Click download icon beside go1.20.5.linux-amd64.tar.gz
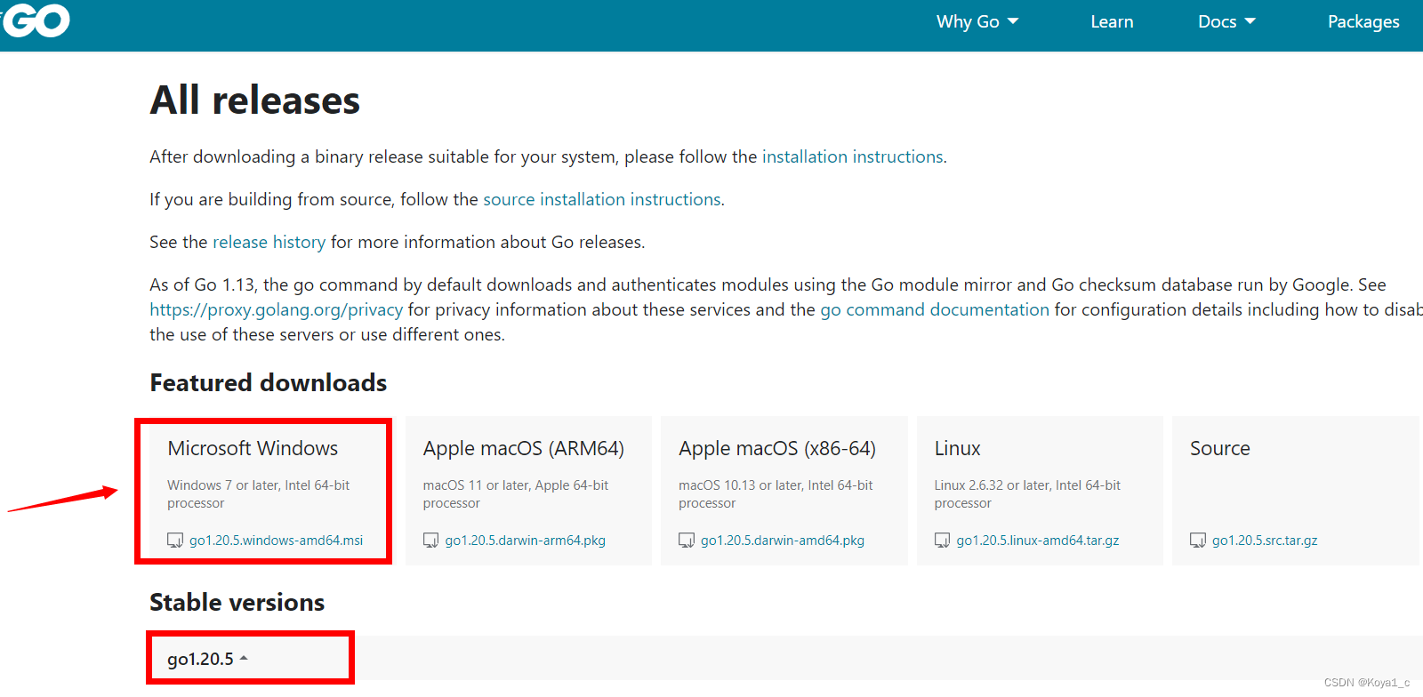 [x=942, y=540]
